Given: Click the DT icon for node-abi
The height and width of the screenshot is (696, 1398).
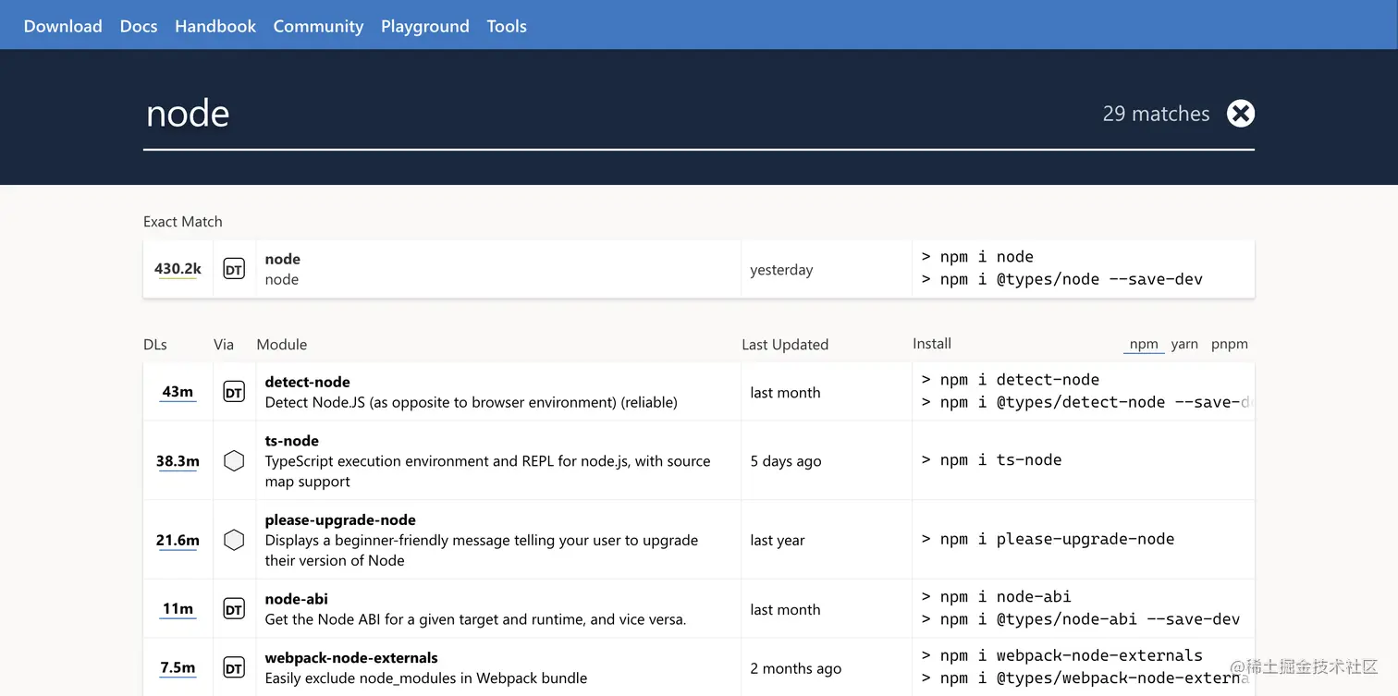Looking at the screenshot, I should pos(234,609).
